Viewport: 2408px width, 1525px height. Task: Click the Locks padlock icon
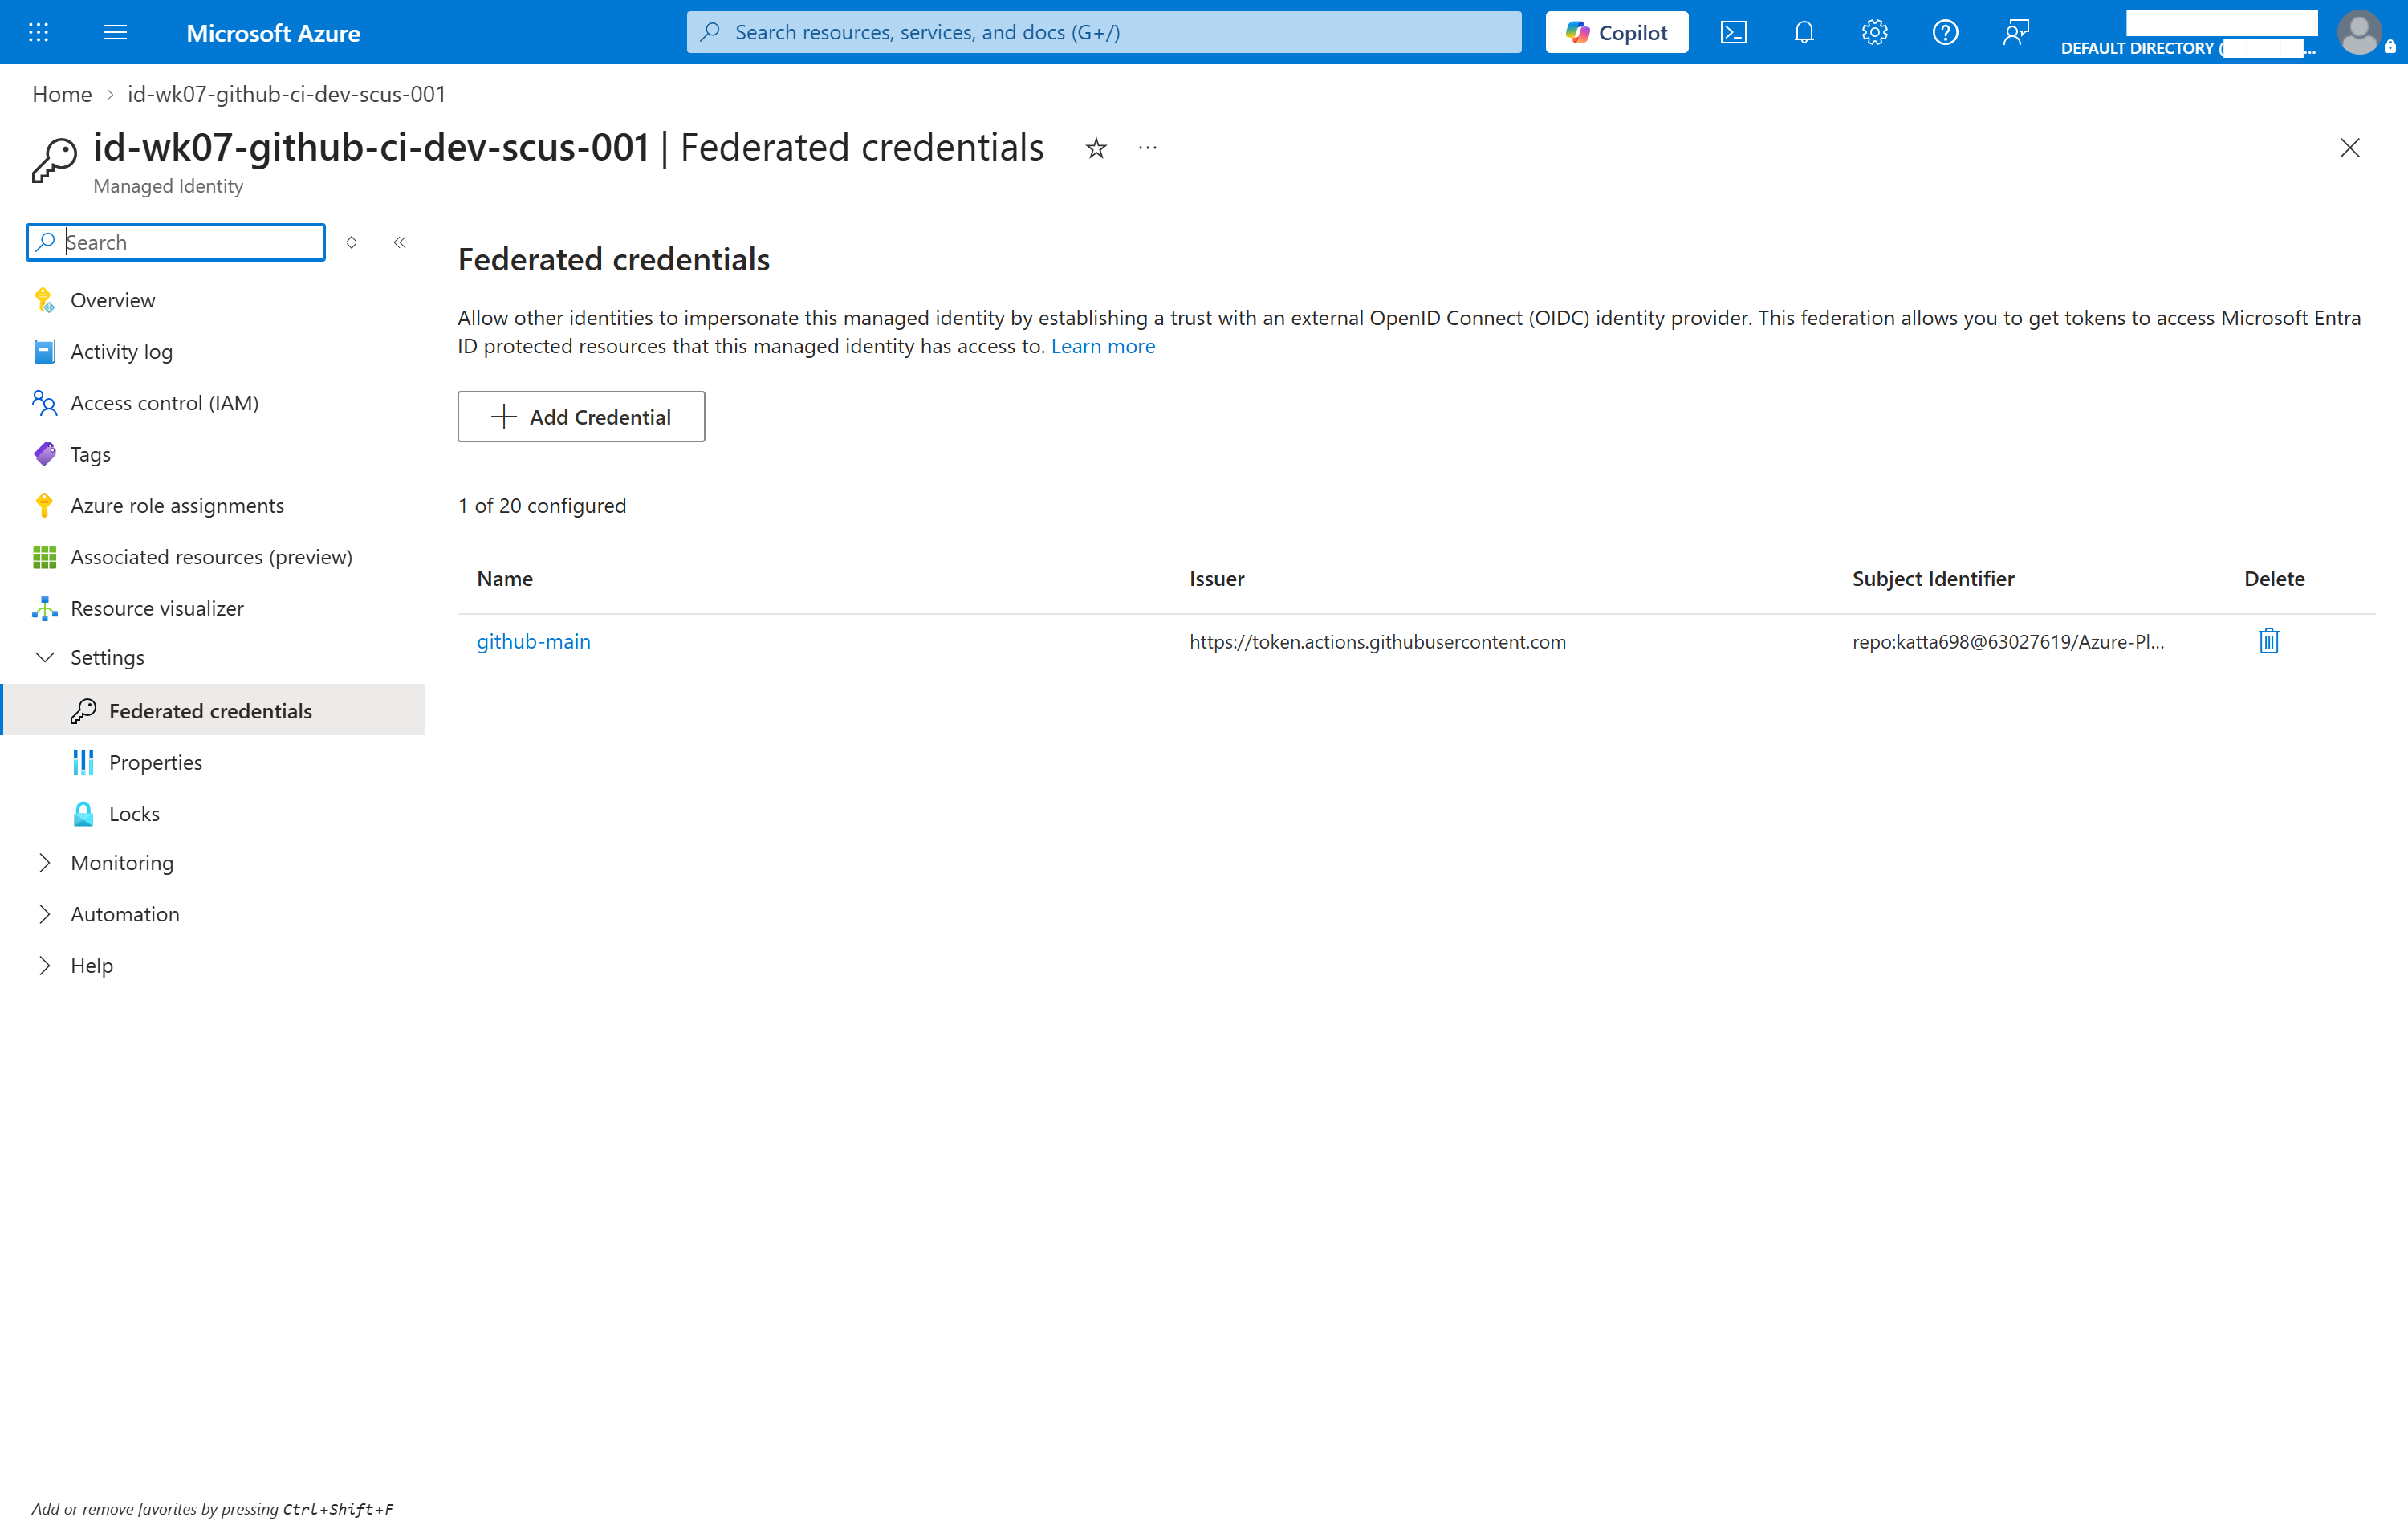[x=83, y=813]
